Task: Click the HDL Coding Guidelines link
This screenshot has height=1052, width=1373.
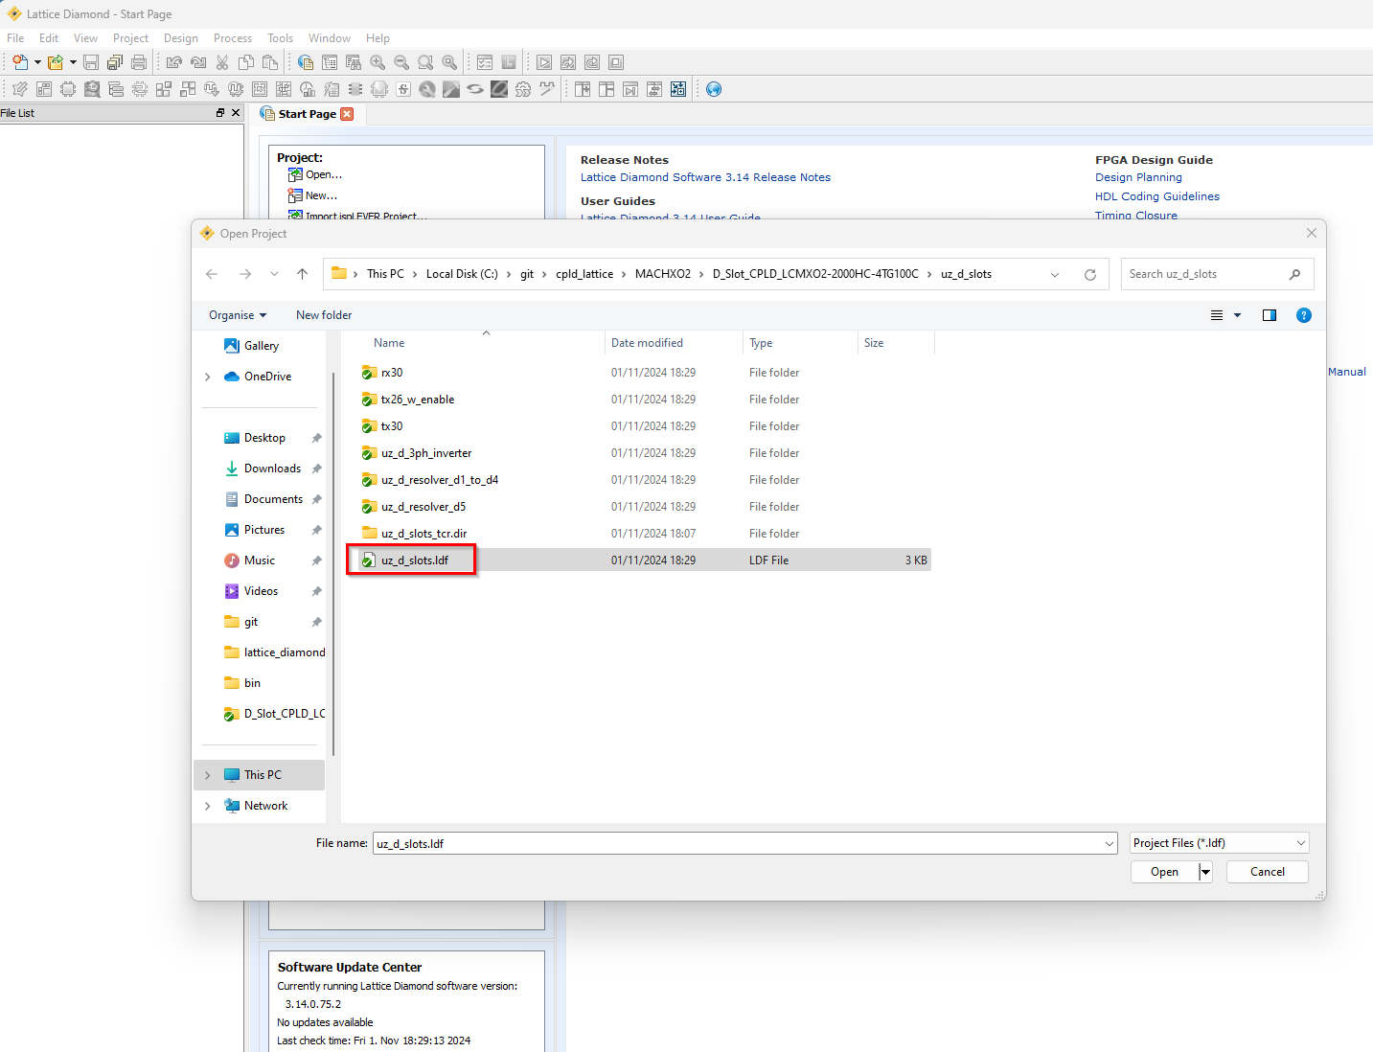Action: 1157,196
